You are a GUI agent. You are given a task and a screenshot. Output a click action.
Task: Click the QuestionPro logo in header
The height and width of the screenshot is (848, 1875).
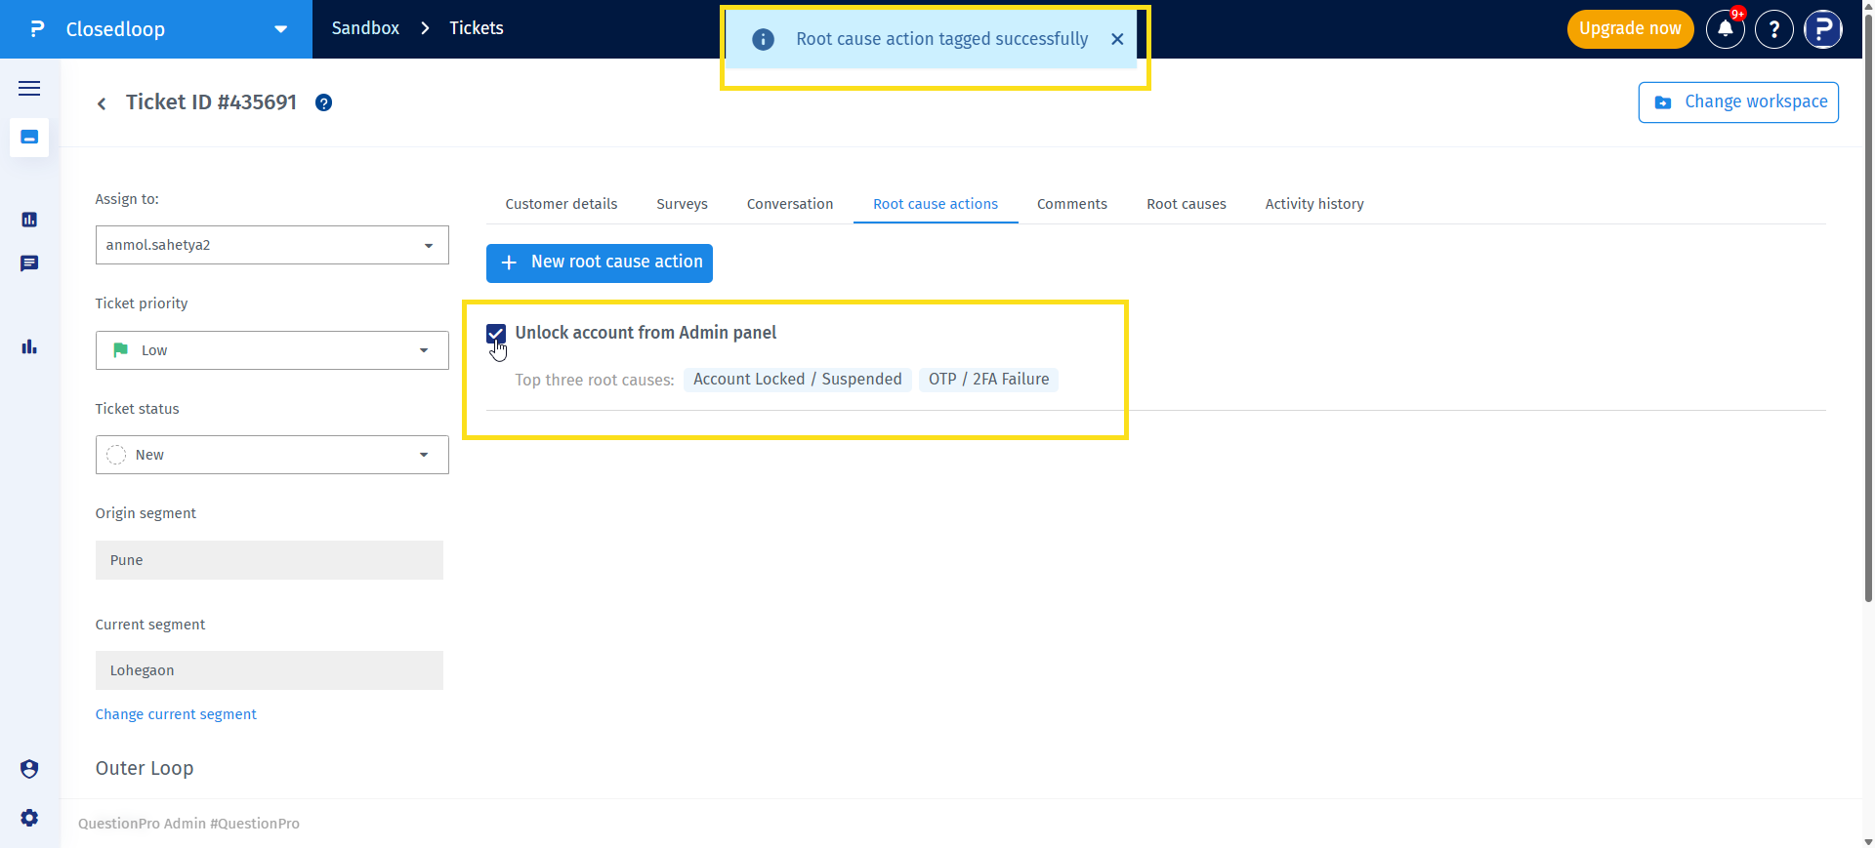pyautogui.click(x=37, y=29)
